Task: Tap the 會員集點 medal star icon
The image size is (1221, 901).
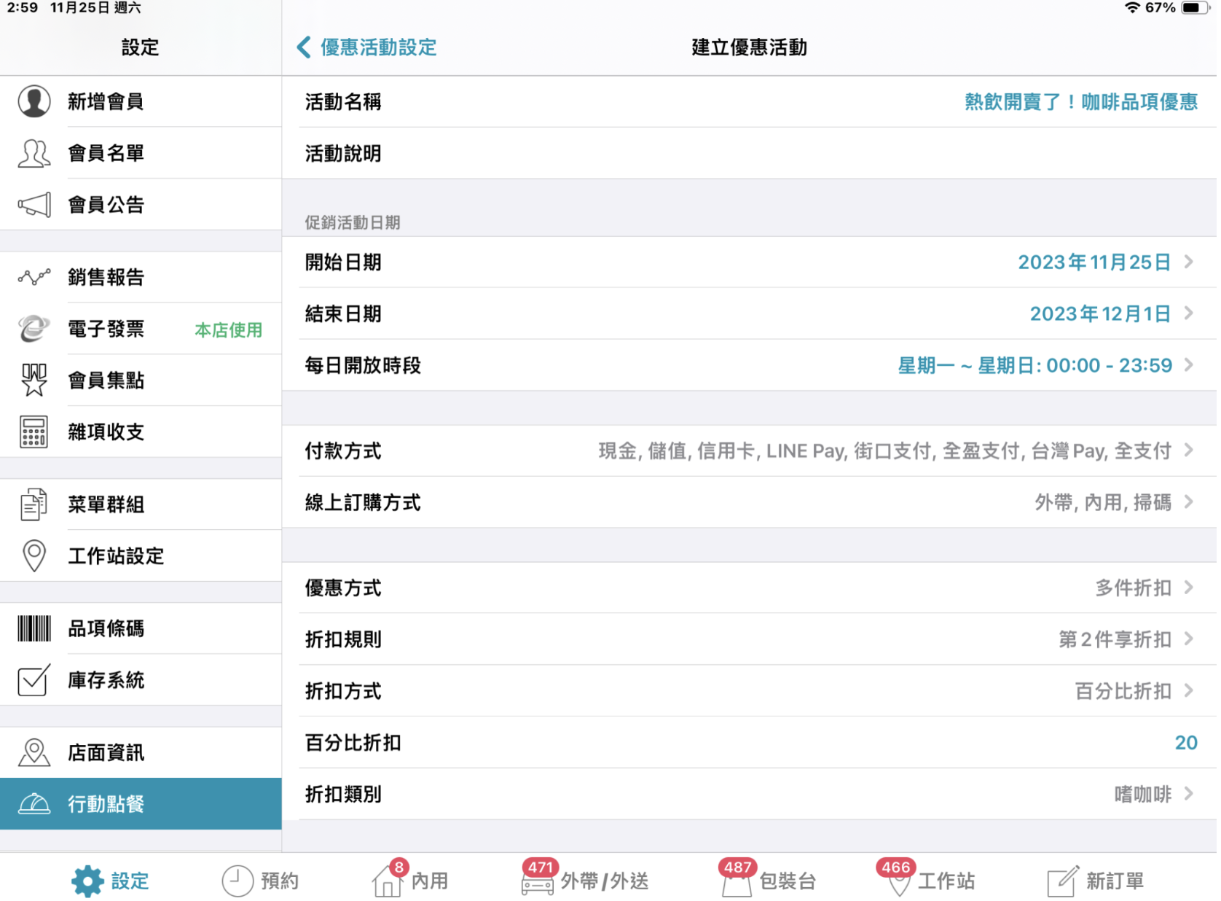Action: 34,380
